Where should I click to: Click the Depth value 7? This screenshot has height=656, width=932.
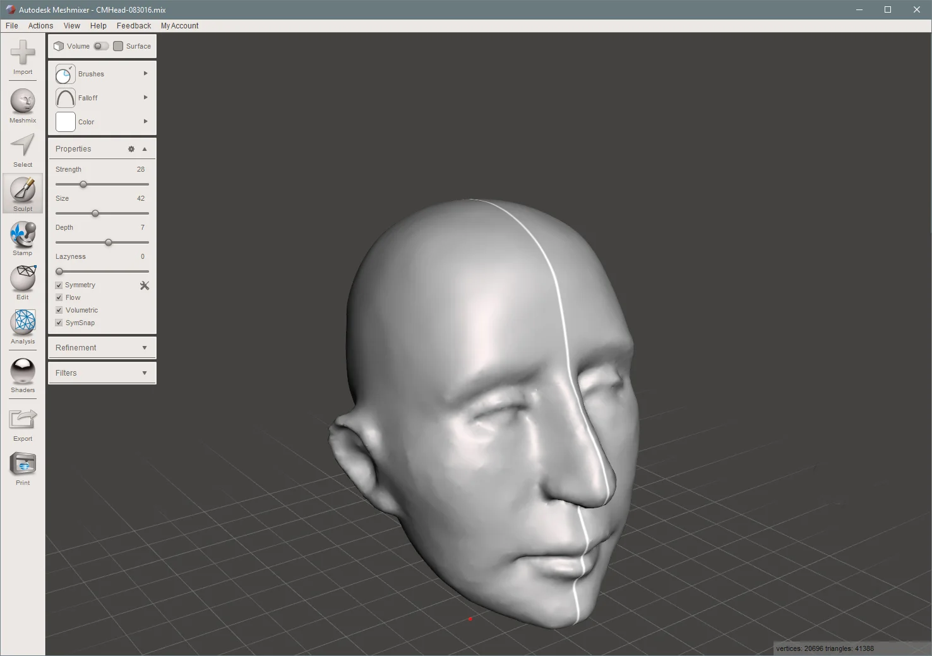[x=143, y=227]
